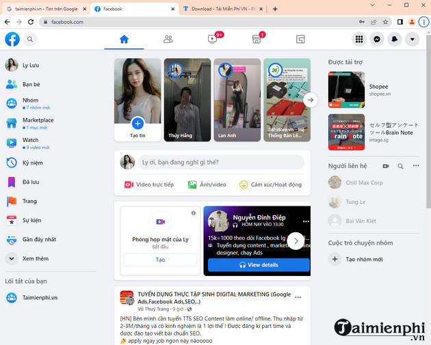The height and width of the screenshot is (345, 431).
Task: Reload the page
Action: click(31, 22)
